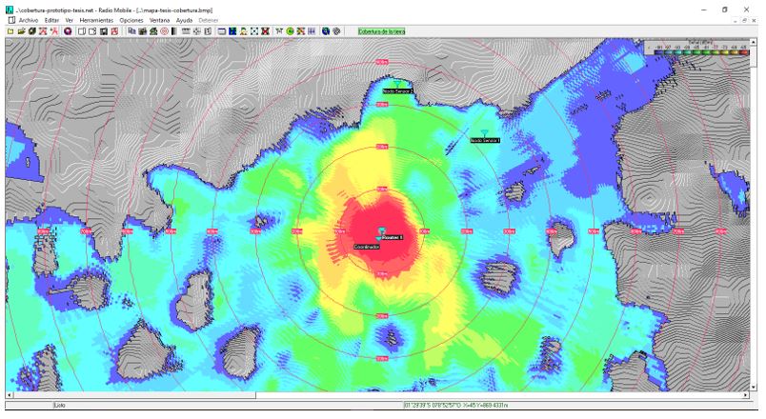The width and height of the screenshot is (766, 419).
Task: Click the white window-with-arrow toolbar icon
Action: 92,31
